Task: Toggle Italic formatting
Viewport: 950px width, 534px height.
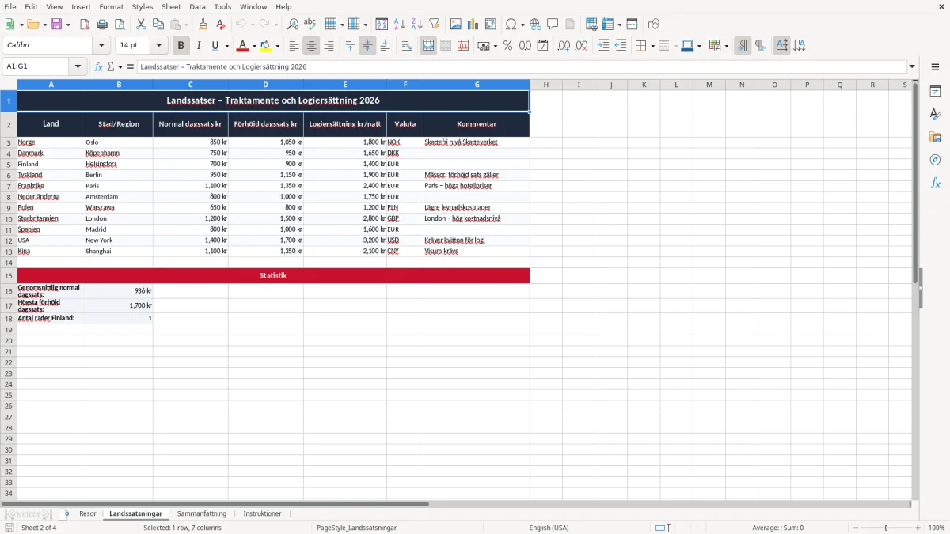Action: tap(199, 46)
